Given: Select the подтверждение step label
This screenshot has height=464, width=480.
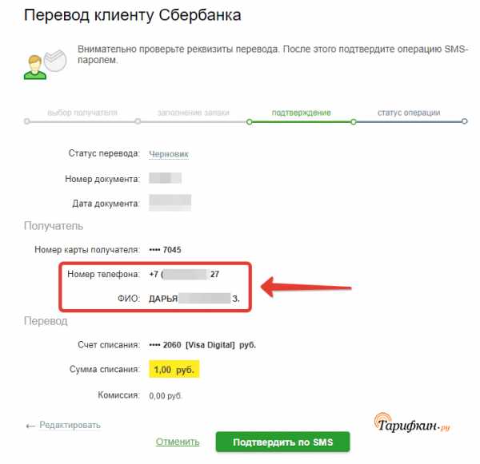Looking at the screenshot, I should (302, 113).
